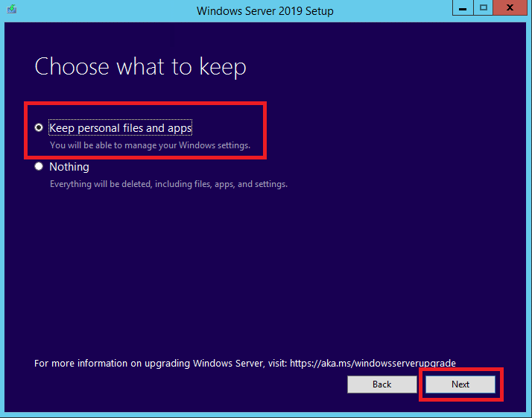This screenshot has height=418, width=532.
Task: Choose the Nothing radio button
Action: 39,166
